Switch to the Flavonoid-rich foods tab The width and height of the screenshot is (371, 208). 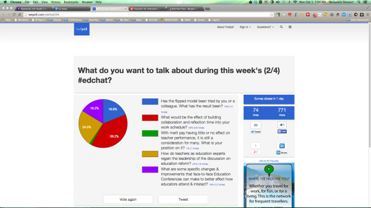[34, 9]
